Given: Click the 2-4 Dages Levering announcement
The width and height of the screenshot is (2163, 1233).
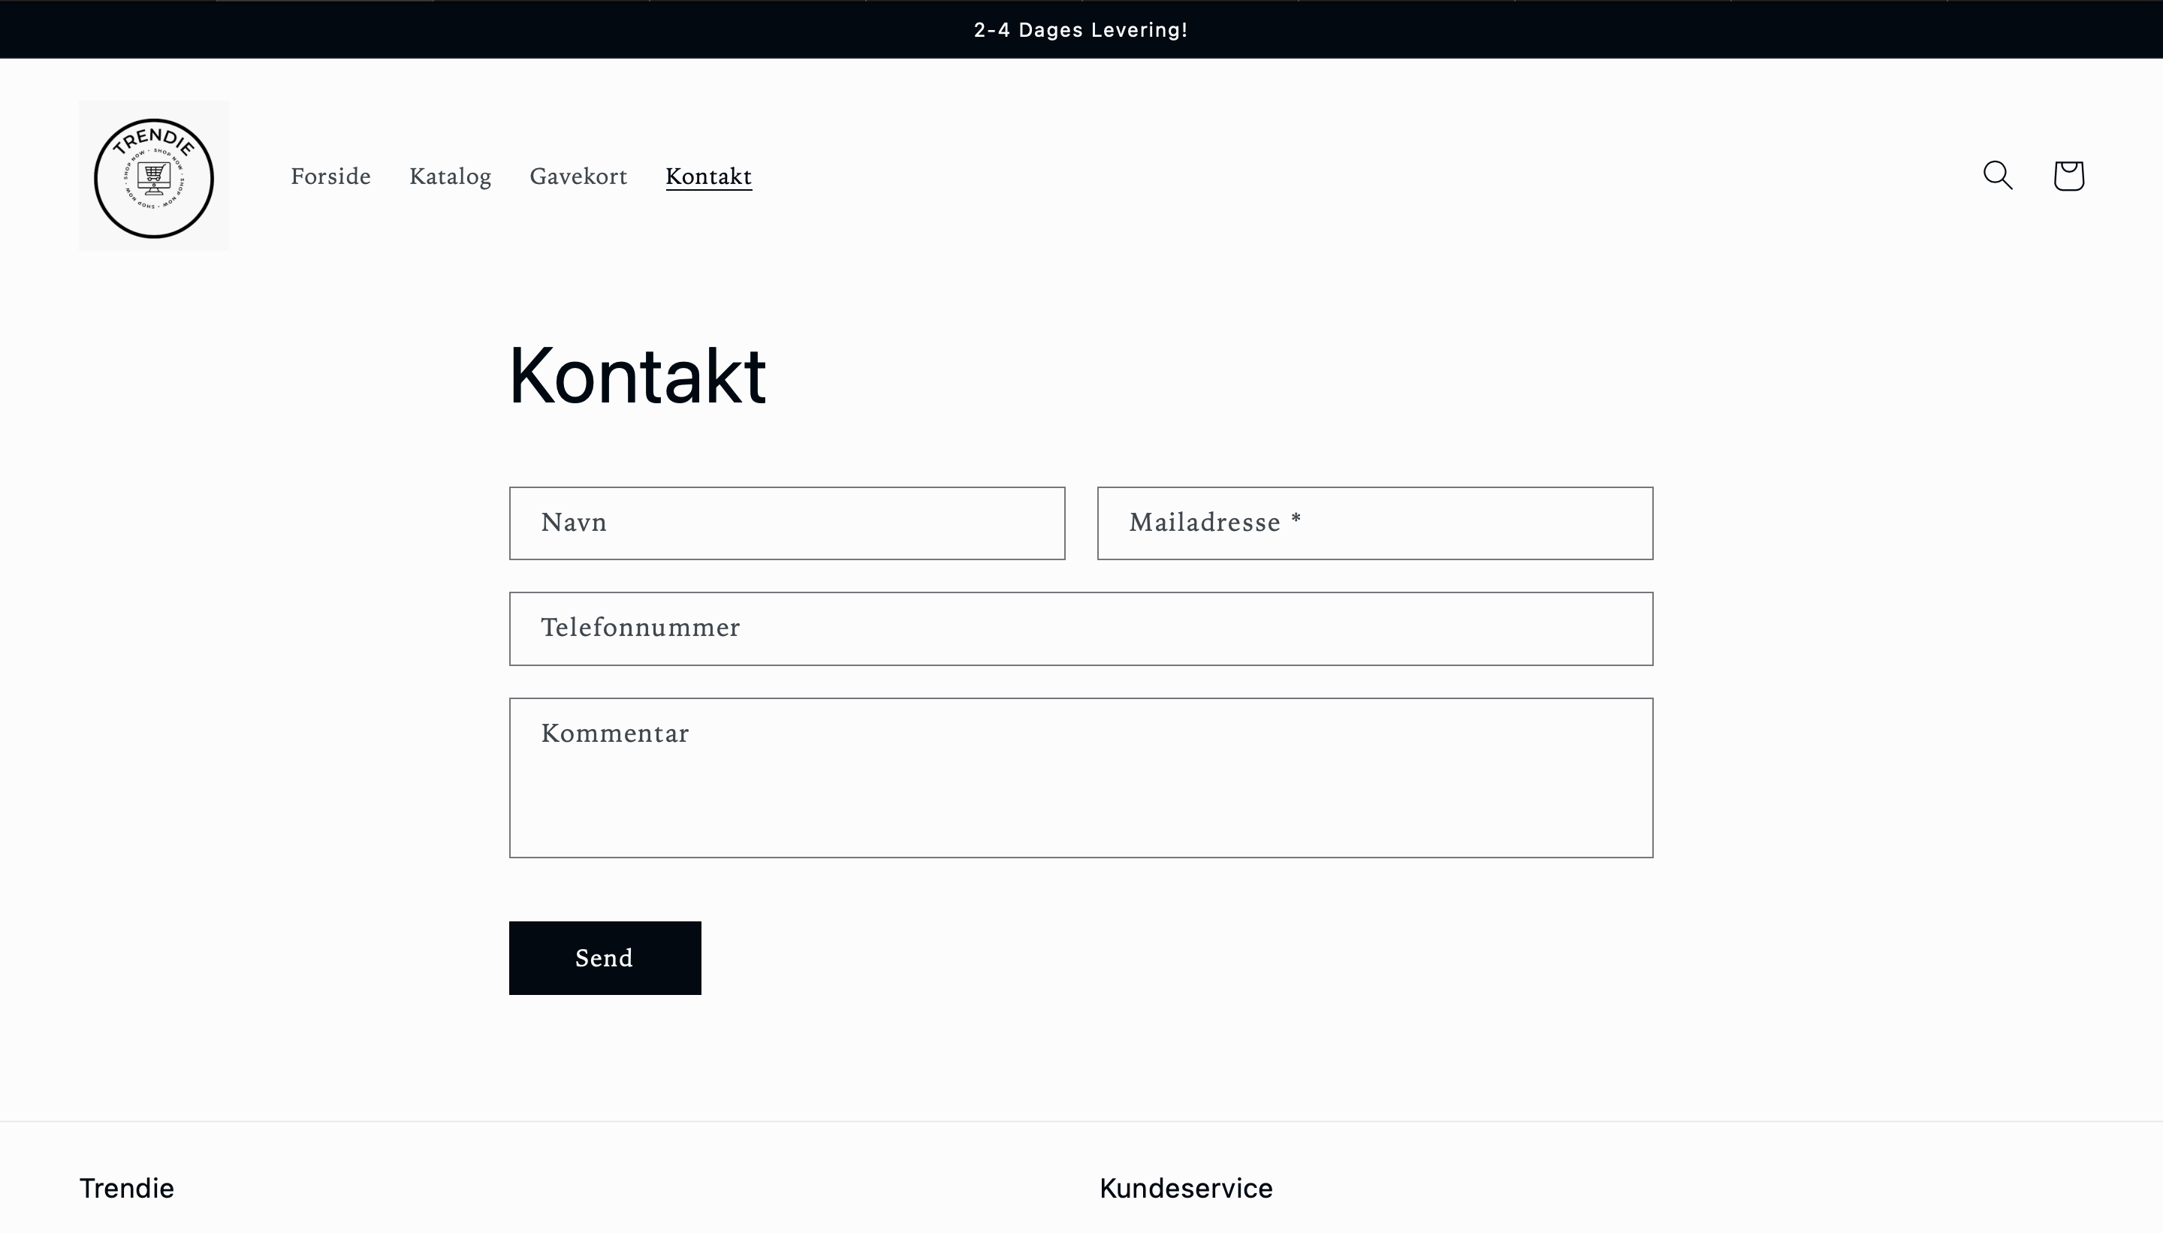Looking at the screenshot, I should click(1080, 31).
